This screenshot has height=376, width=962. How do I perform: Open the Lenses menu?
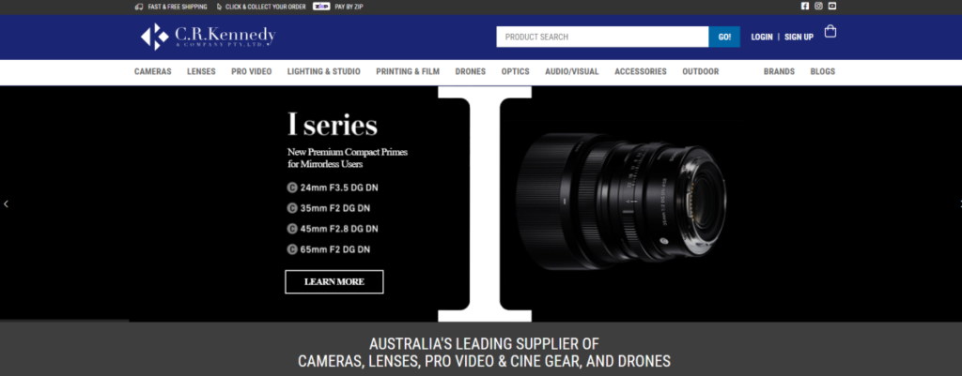201,71
